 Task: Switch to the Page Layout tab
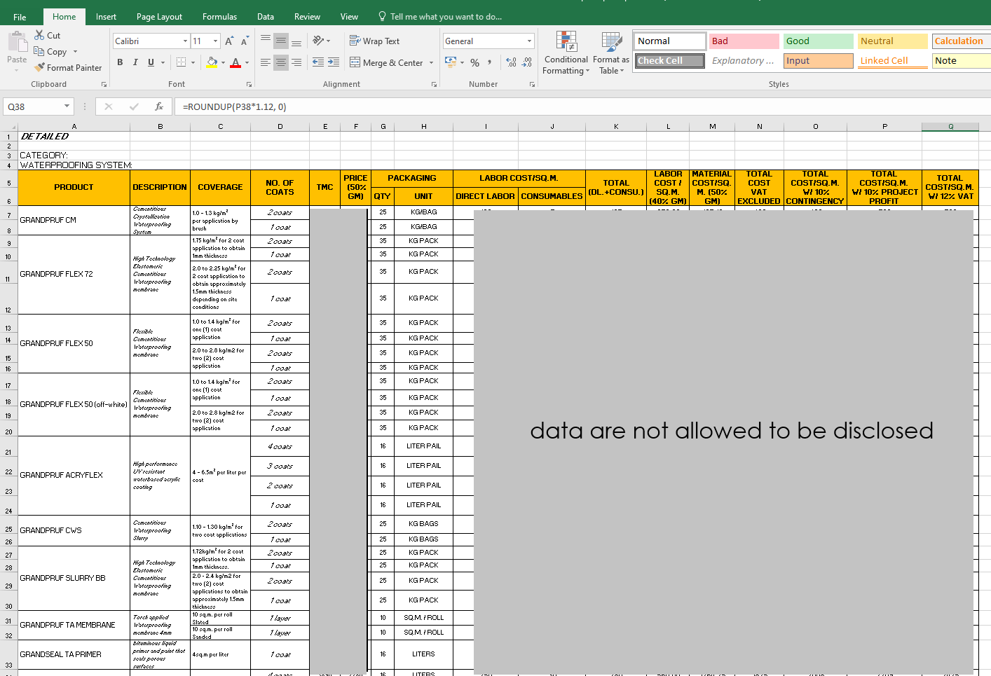[159, 17]
